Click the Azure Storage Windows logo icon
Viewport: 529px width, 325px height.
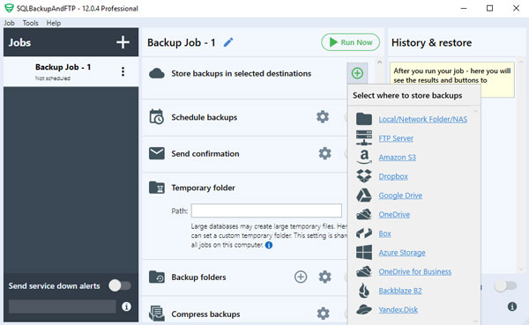364,252
